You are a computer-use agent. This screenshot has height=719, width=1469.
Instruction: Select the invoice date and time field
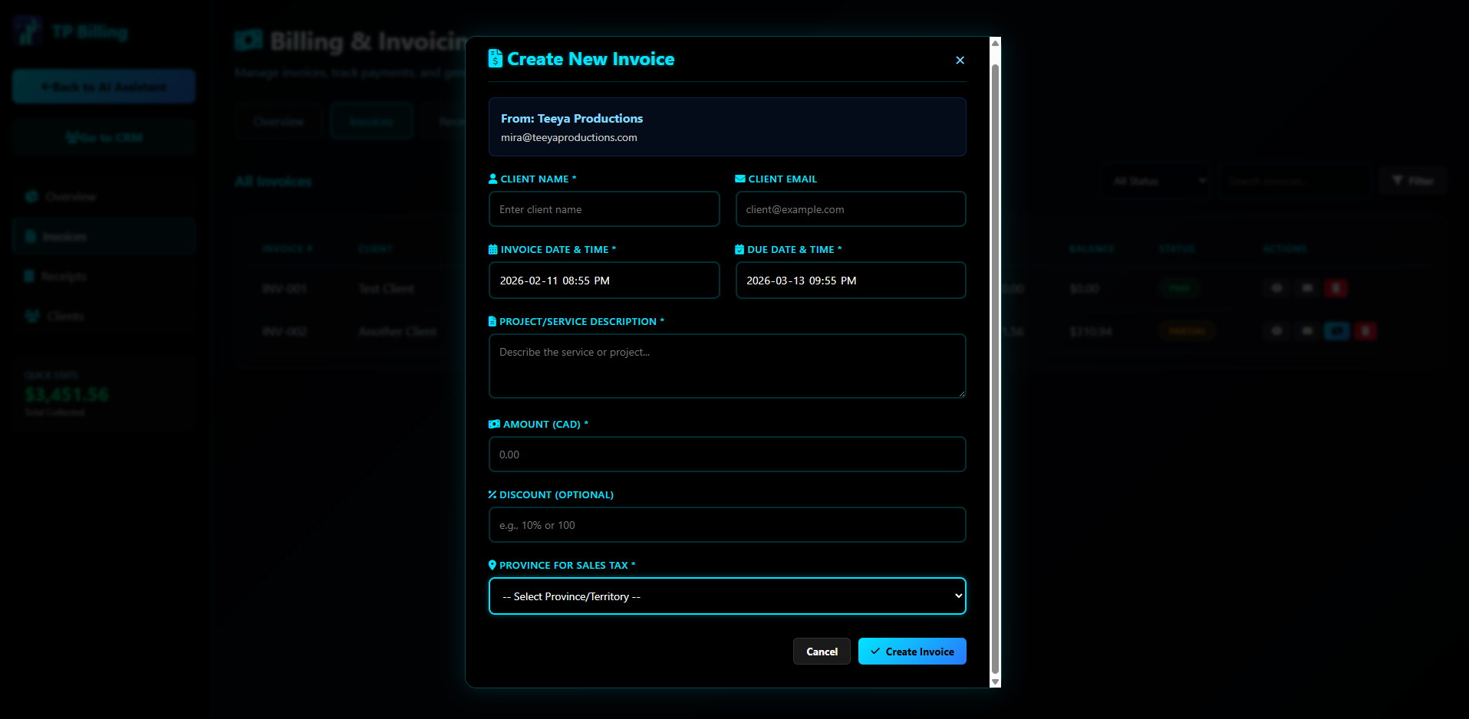(x=604, y=281)
